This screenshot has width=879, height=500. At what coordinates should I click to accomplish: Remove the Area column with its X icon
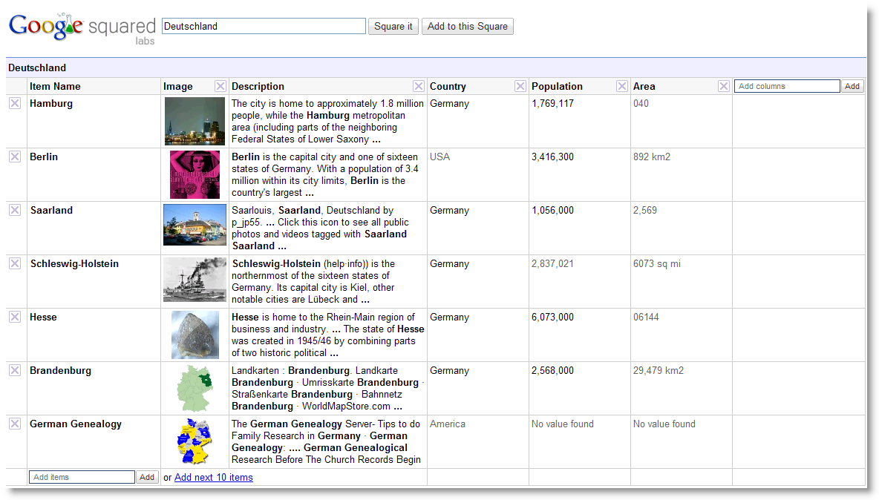point(724,86)
